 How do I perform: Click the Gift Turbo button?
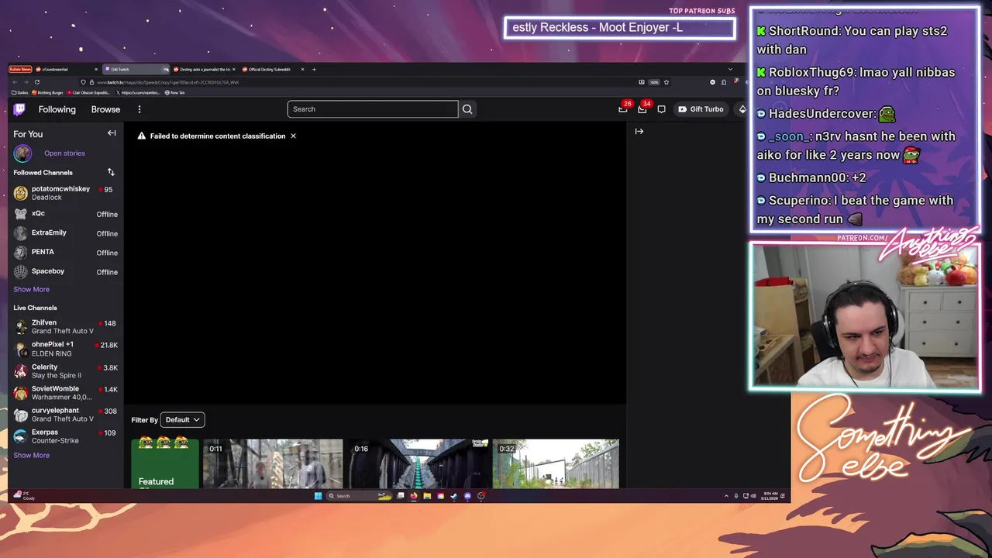tap(701, 109)
